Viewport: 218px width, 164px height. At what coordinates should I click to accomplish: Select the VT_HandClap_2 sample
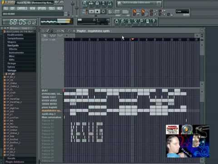point(14,102)
